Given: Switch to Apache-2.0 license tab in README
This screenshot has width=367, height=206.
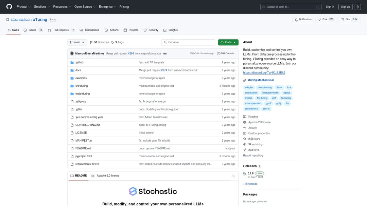Looking at the screenshot, I should [105, 176].
